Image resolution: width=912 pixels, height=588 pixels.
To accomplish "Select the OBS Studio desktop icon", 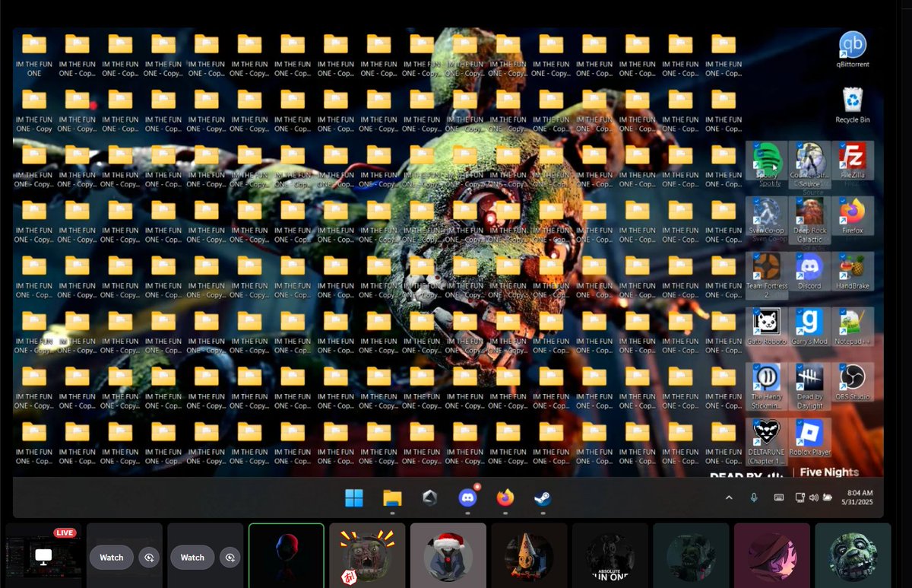I will pyautogui.click(x=853, y=383).
